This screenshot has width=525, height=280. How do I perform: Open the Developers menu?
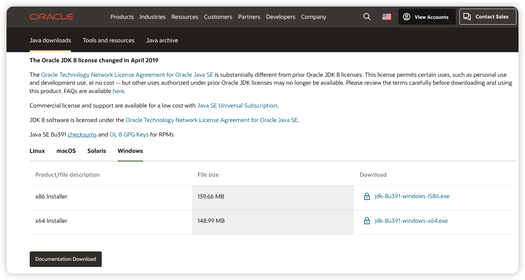(x=280, y=17)
